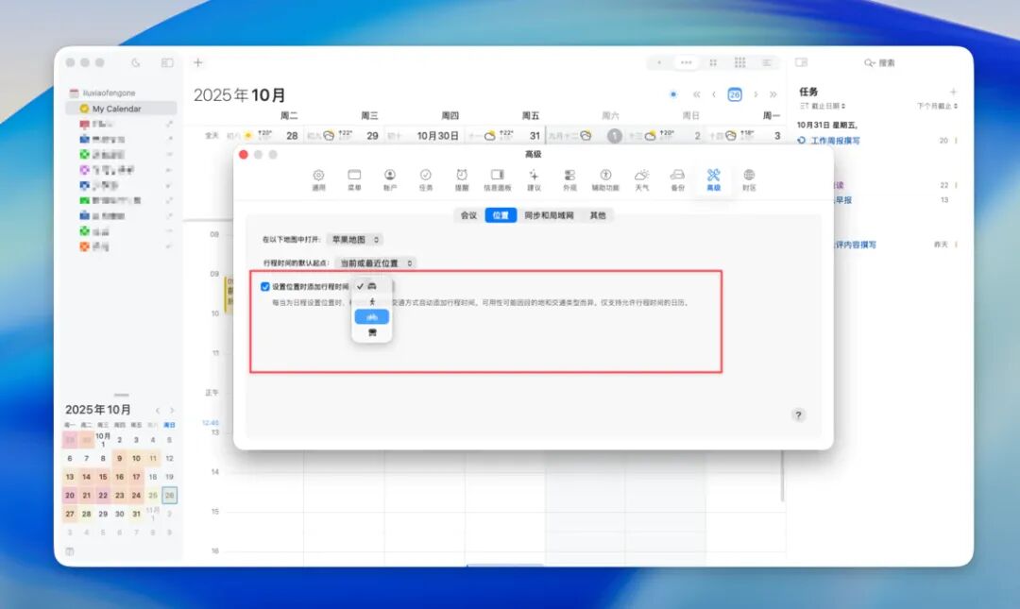Go to previous week single chevron
This screenshot has width=1020, height=609.
714,94
